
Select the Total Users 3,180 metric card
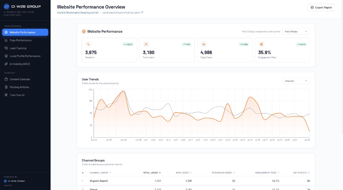[x=167, y=50]
